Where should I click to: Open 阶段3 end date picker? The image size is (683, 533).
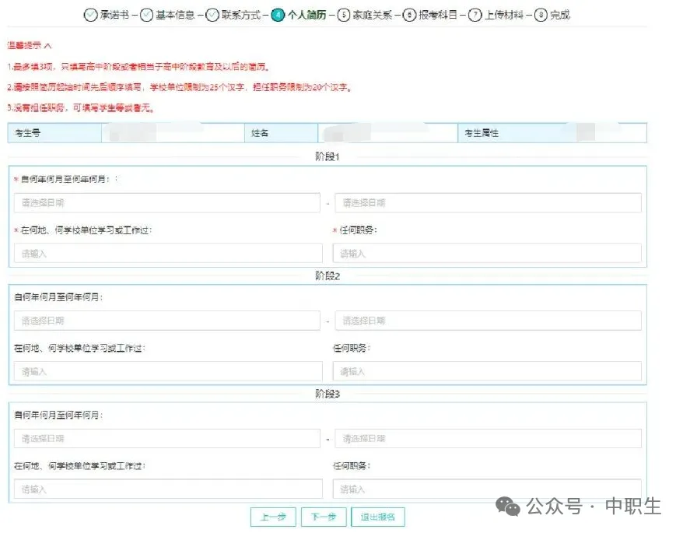coord(488,438)
